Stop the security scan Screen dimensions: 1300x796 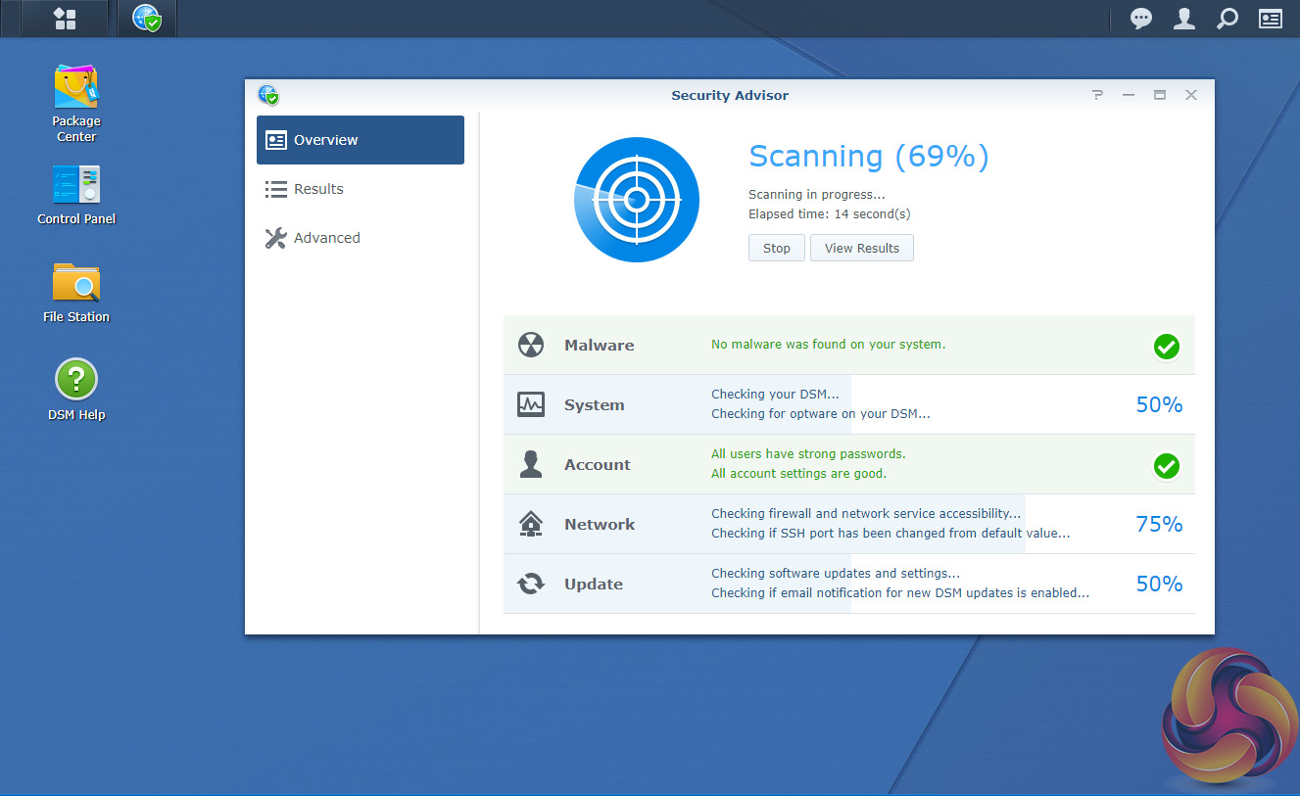pos(776,248)
